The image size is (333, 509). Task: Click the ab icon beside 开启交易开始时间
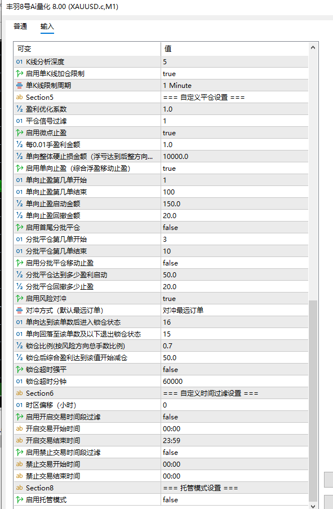click(x=20, y=429)
